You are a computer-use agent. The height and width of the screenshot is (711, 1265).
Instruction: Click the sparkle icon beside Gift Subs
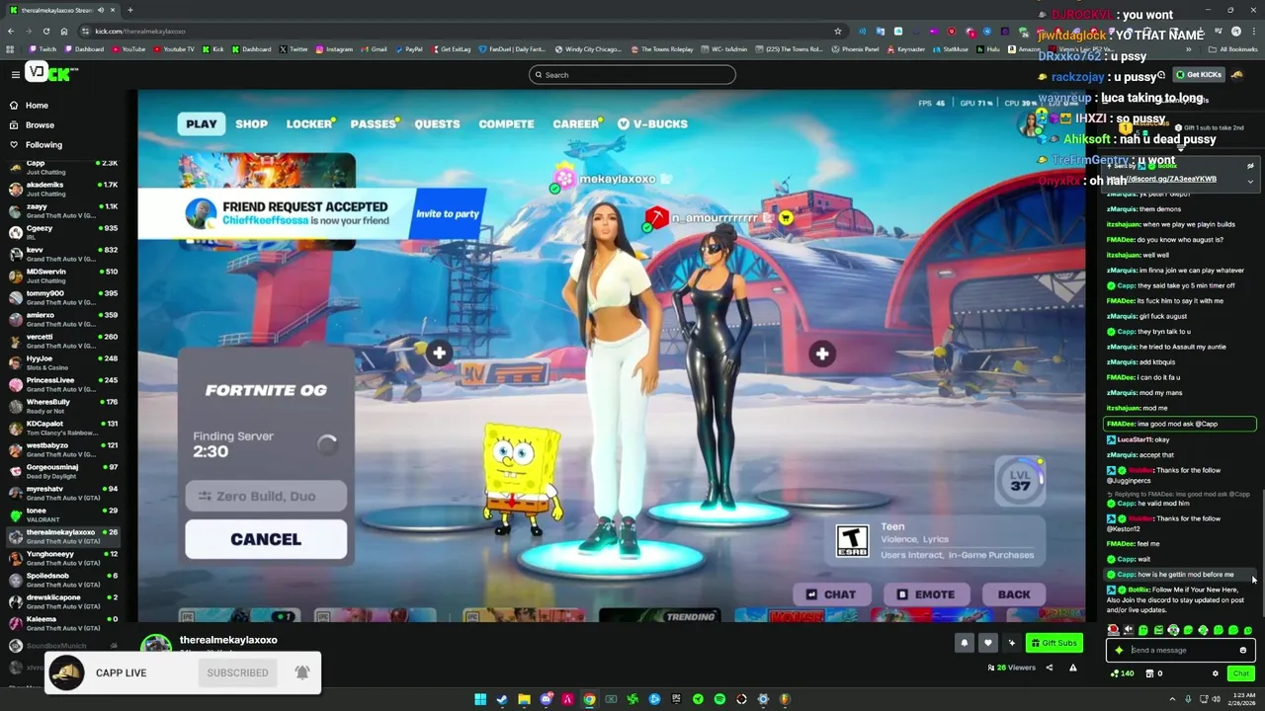pos(1011,643)
